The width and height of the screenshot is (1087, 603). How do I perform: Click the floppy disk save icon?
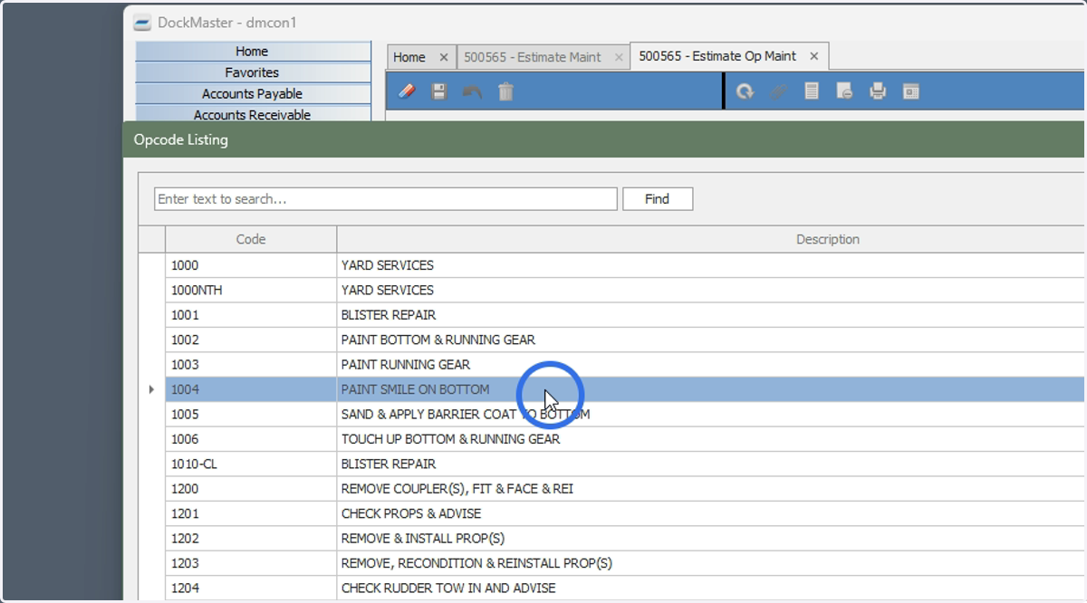439,91
